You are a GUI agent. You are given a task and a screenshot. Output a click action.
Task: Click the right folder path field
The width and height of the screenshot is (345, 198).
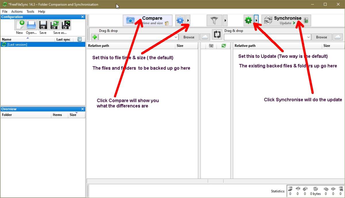[265, 37]
